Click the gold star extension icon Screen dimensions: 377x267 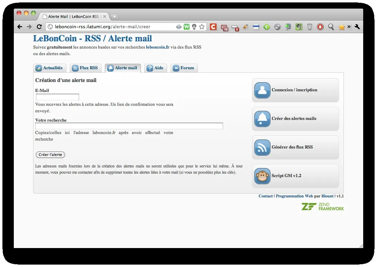341,27
